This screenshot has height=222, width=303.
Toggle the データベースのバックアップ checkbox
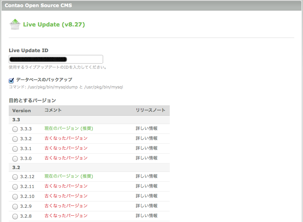point(12,80)
